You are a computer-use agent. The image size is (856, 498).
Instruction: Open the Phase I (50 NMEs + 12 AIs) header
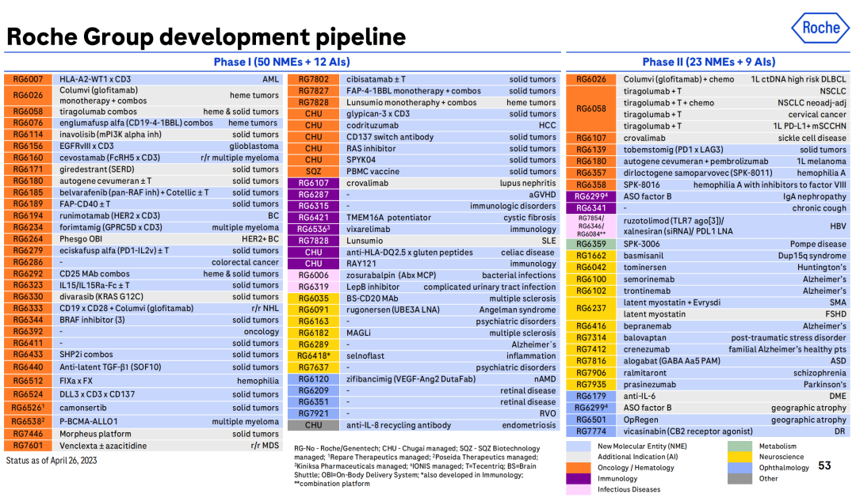tap(281, 62)
